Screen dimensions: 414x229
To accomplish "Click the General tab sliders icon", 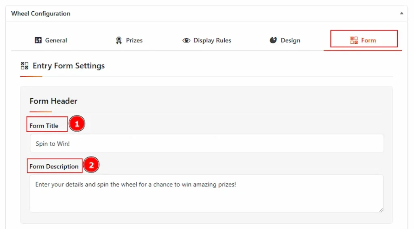I will pyautogui.click(x=38, y=40).
